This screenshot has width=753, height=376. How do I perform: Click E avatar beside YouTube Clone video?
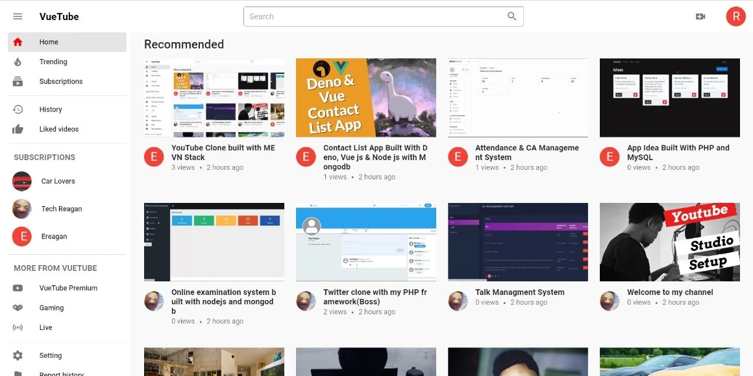pos(154,157)
